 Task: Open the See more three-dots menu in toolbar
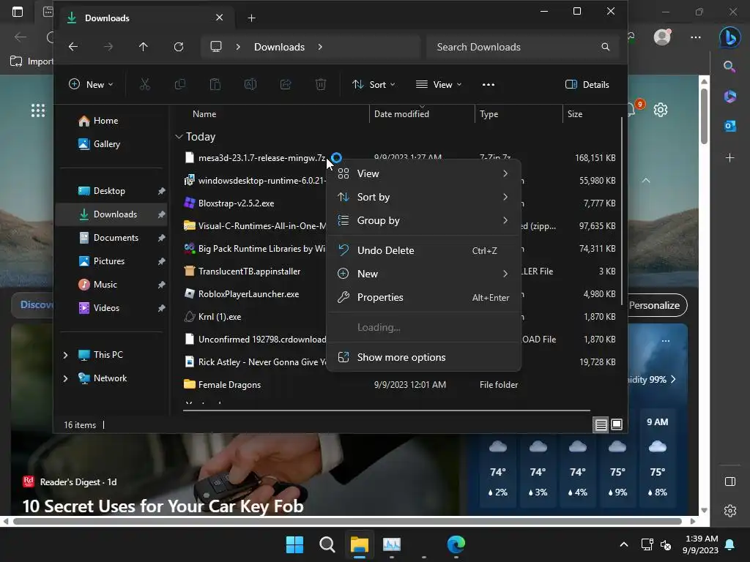click(489, 85)
